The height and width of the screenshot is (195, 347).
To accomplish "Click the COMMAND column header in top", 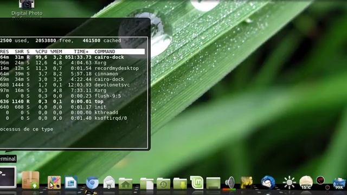I will (105, 51).
